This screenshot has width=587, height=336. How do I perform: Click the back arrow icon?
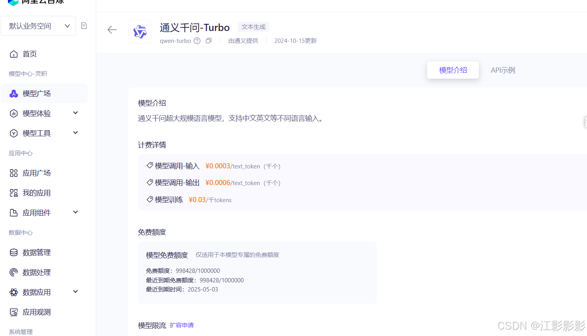[x=112, y=30]
